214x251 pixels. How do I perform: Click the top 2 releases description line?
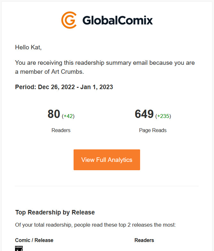point(95,225)
